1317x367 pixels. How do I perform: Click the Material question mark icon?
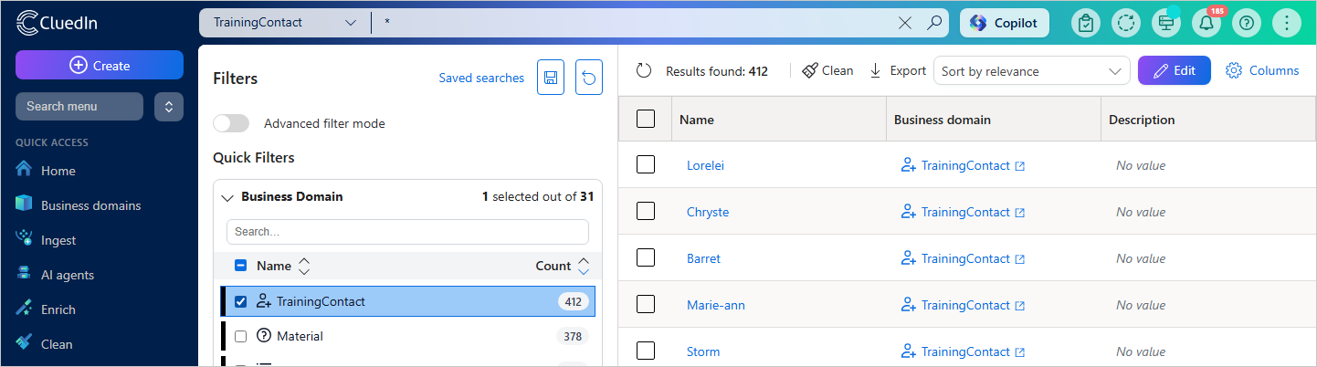click(265, 336)
